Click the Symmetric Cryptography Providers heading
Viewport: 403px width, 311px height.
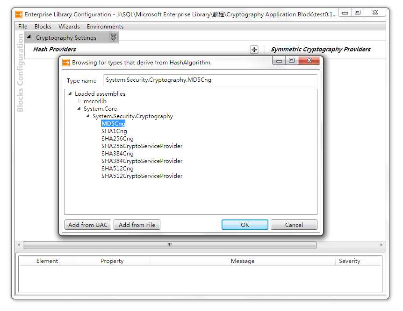pyautogui.click(x=321, y=49)
